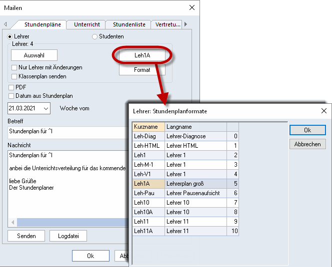Tick the PDF checkbox
The height and width of the screenshot is (267, 332).
tap(11, 87)
